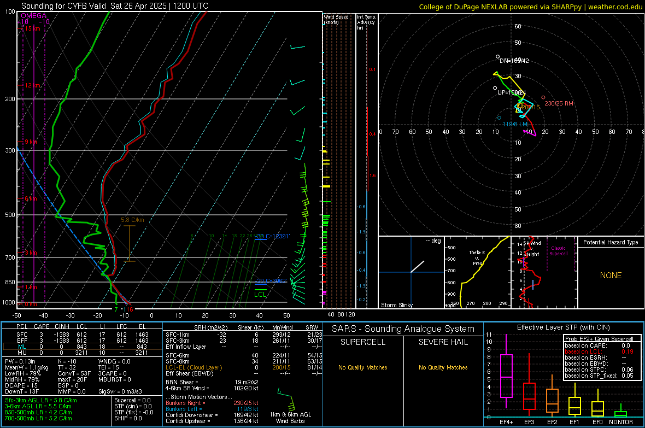Image resolution: width=645 pixels, height=428 pixels.
Task: Select the MU parcel row
Action: pyautogui.click(x=82, y=352)
